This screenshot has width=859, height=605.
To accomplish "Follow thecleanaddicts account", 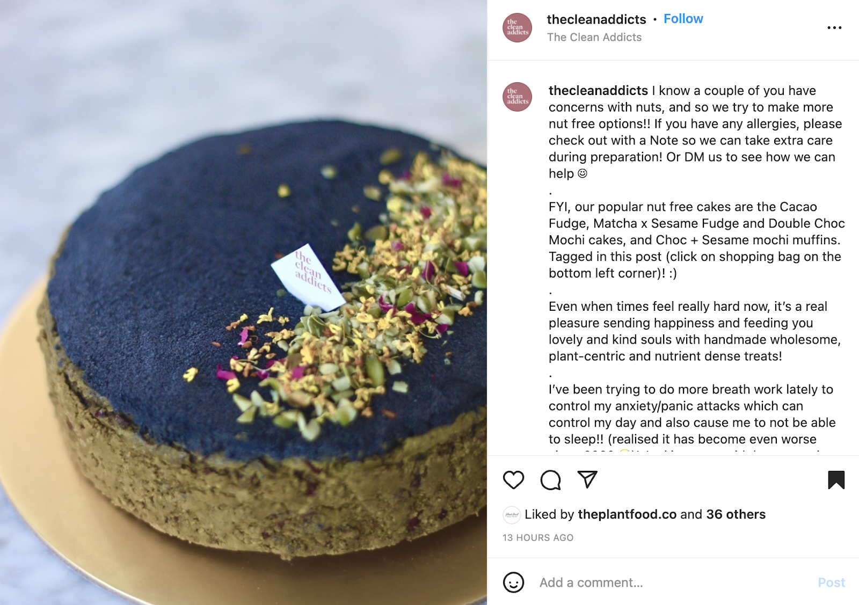I will pyautogui.click(x=683, y=19).
